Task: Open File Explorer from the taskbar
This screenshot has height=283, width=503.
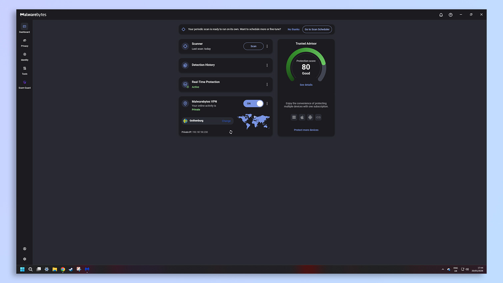Action: (x=55, y=269)
